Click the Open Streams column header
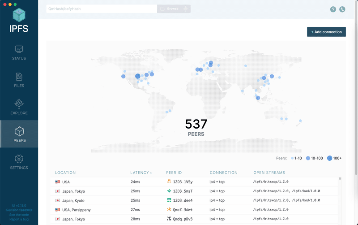Image resolution: width=358 pixels, height=225 pixels. pos(269,173)
